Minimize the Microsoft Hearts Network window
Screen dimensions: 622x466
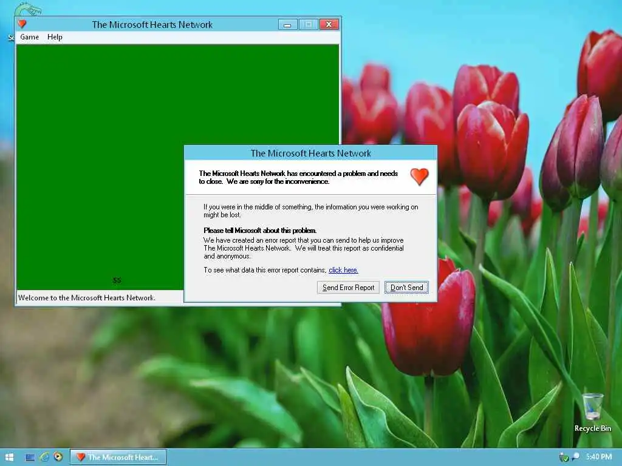tap(287, 24)
